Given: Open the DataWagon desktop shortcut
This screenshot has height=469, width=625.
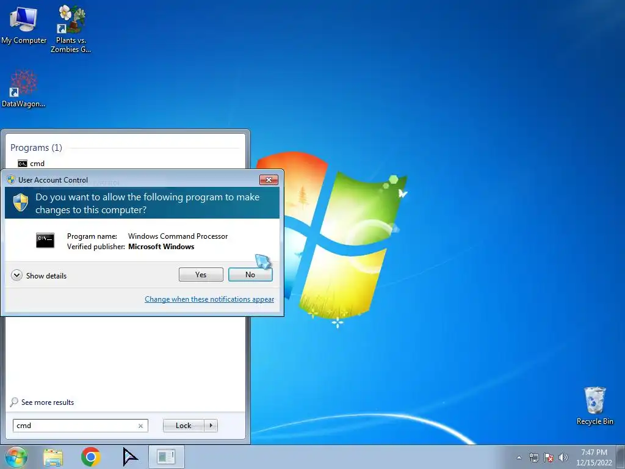Looking at the screenshot, I should (24, 89).
